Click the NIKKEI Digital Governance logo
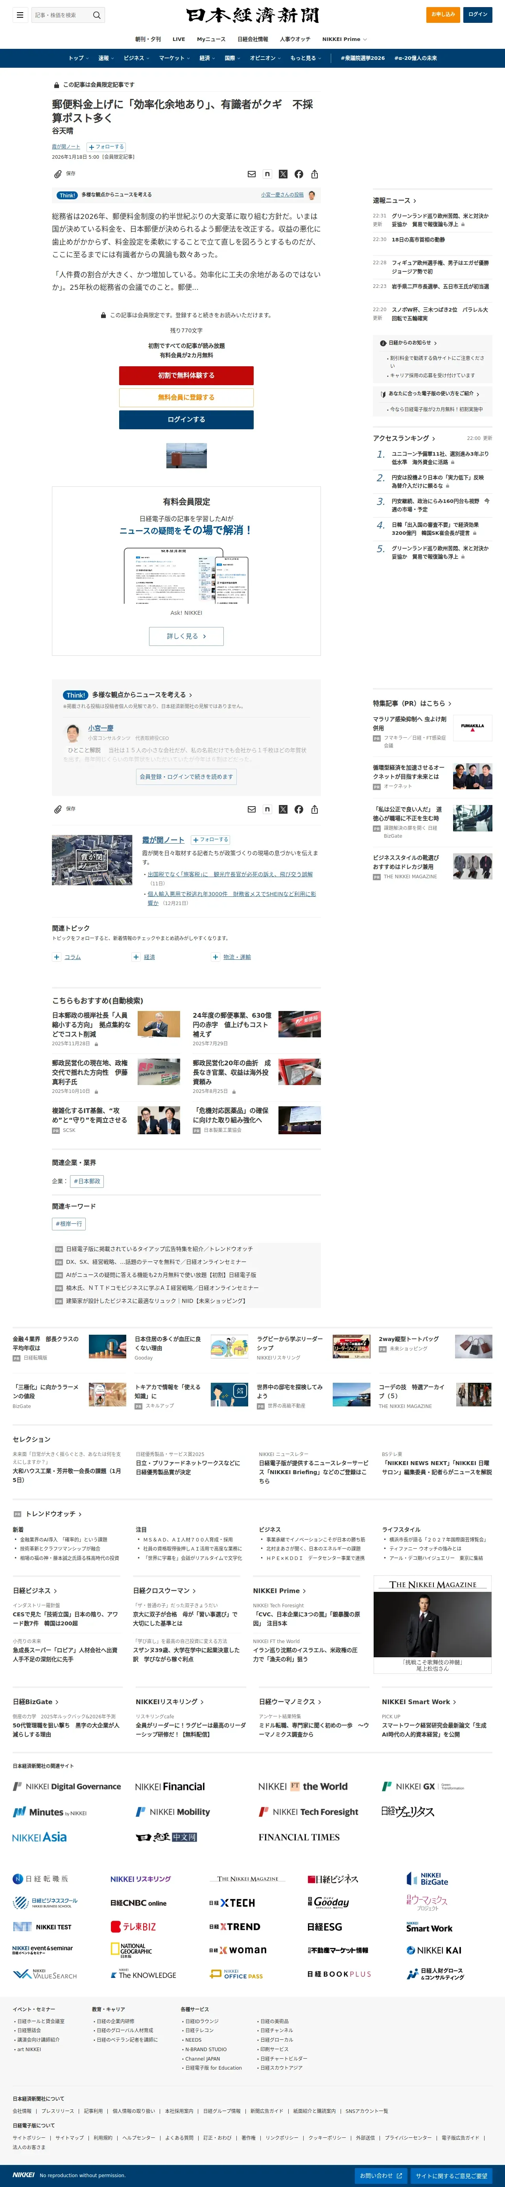This screenshot has width=505, height=2187. (67, 1786)
